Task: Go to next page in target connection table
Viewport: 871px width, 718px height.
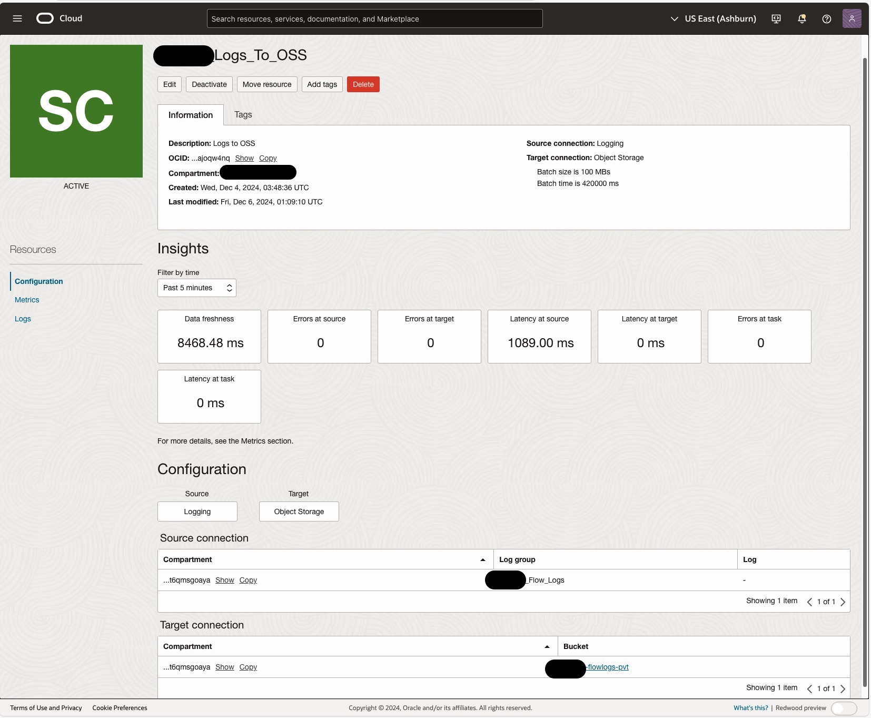Action: 843,689
